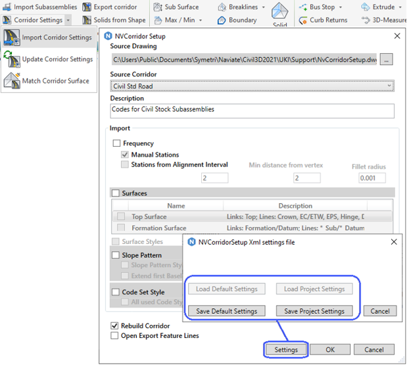Click the source drawing browse button
Image resolution: width=407 pixels, height=365 pixels.
(387, 60)
